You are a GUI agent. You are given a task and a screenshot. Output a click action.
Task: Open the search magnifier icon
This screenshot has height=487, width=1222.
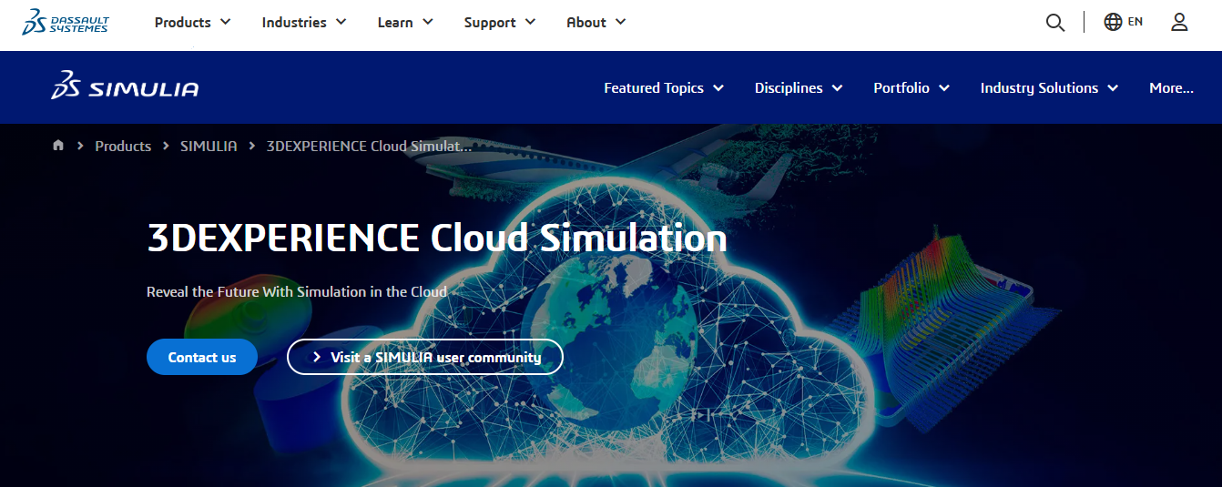(1055, 23)
